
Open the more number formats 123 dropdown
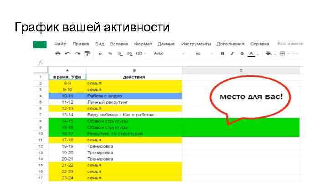click(140, 54)
